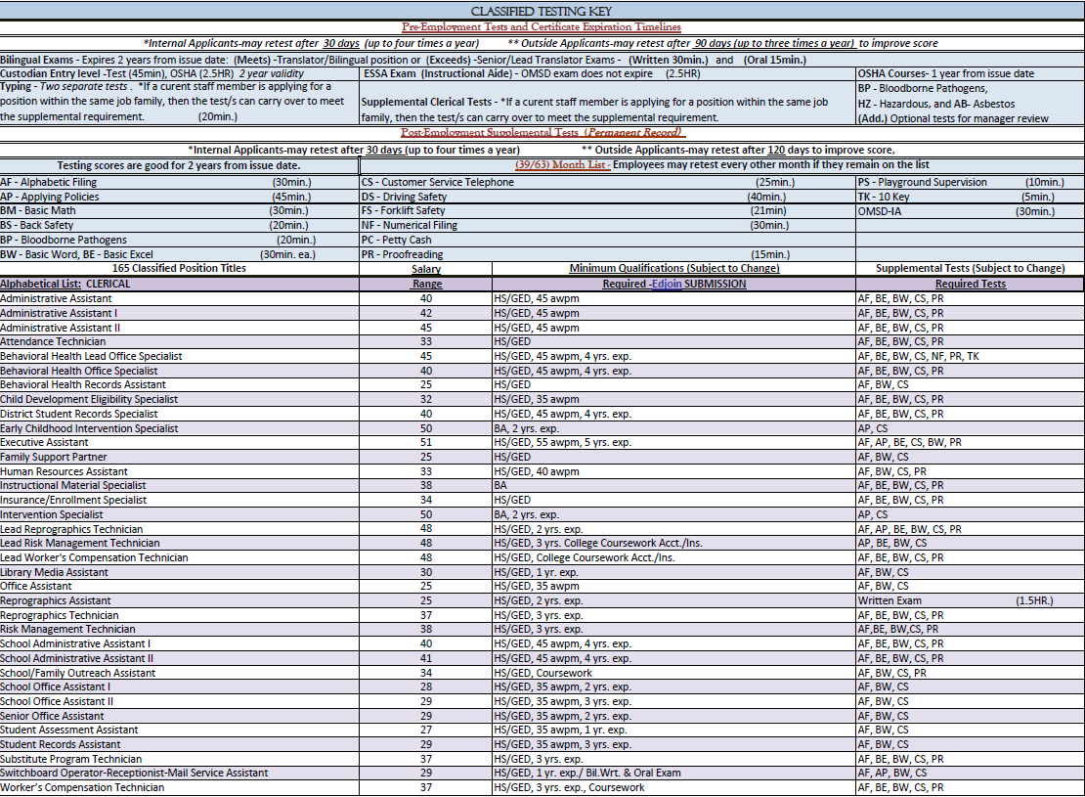The height and width of the screenshot is (797, 1085).
Task: Click the Post-Employment Supplemental Tests heading
Action: 542,132
